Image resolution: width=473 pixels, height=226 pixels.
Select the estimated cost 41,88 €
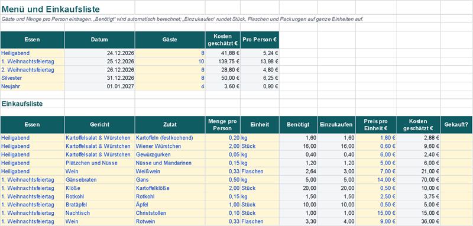click(x=223, y=53)
